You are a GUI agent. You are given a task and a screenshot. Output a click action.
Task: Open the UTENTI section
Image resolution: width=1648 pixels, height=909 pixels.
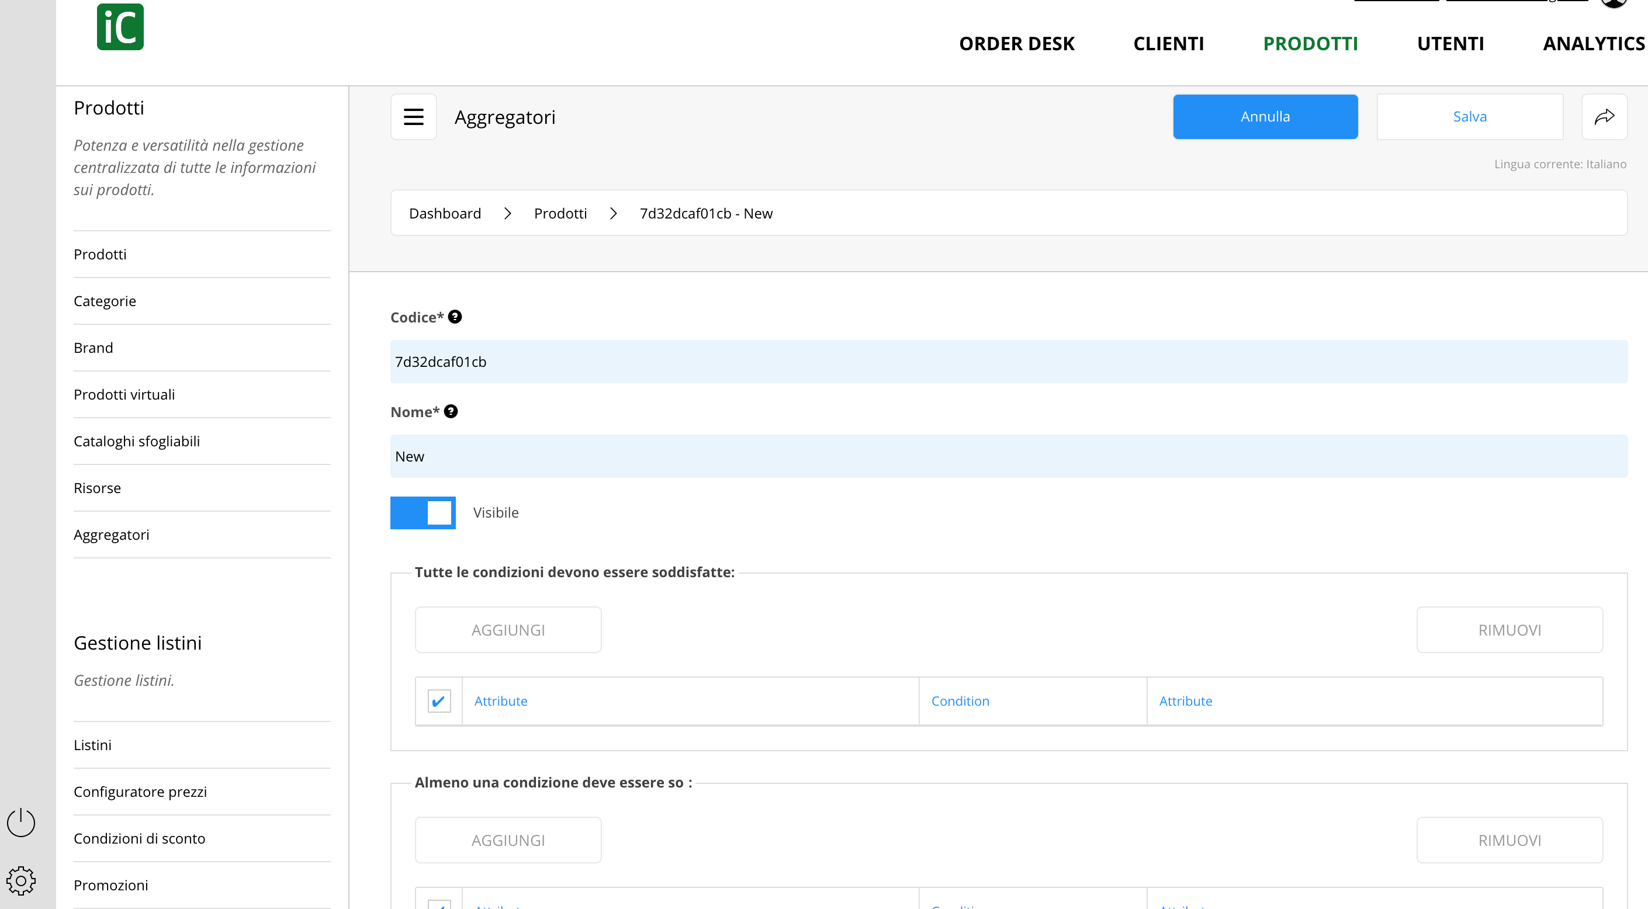pyautogui.click(x=1450, y=43)
